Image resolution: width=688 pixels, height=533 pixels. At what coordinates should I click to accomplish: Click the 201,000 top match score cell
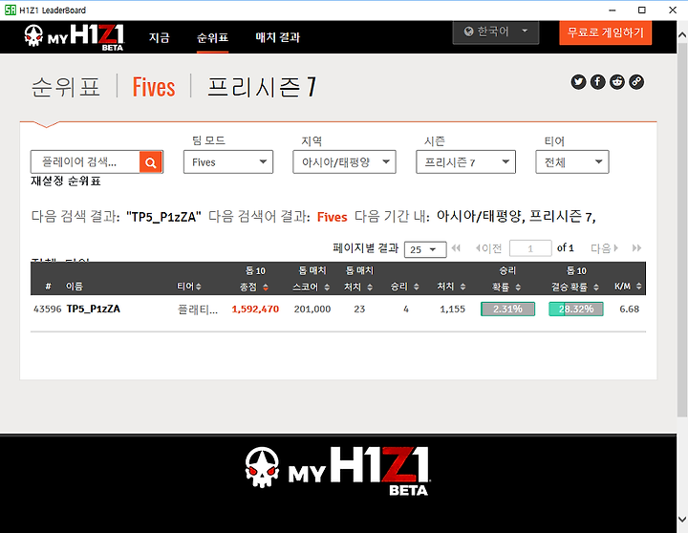(312, 309)
